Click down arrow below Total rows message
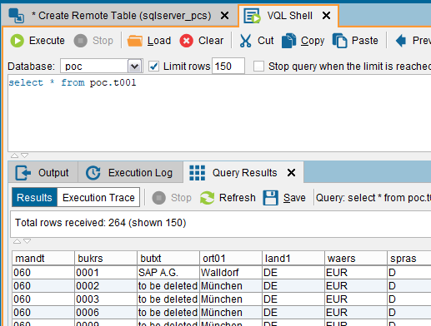The width and height of the screenshot is (431, 326). point(28,241)
